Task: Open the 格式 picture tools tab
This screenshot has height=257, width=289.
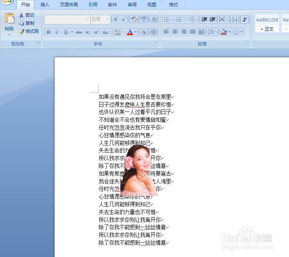Action: point(173,4)
